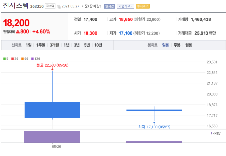Image resolution: width=226 pixels, height=156 pixels.
Task: Click the 최저 17,100 (05/27) label
Action: tap(154, 127)
